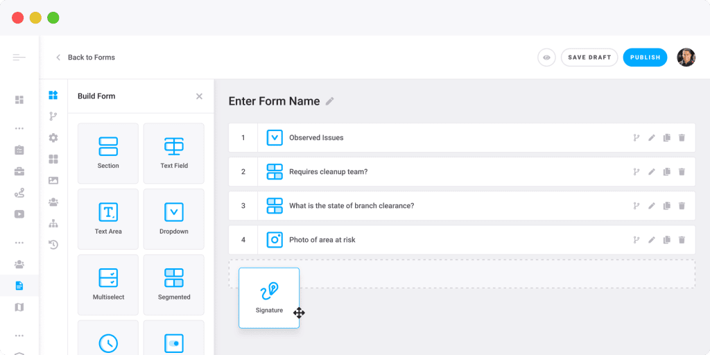Edit the form name with pencil icon

click(x=330, y=101)
